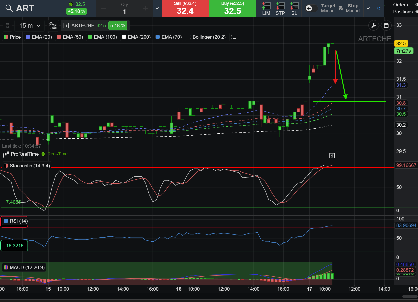Click the 0.28872 MACD signal value label

(405, 270)
